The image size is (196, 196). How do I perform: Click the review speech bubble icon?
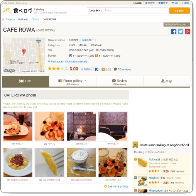pos(115,69)
